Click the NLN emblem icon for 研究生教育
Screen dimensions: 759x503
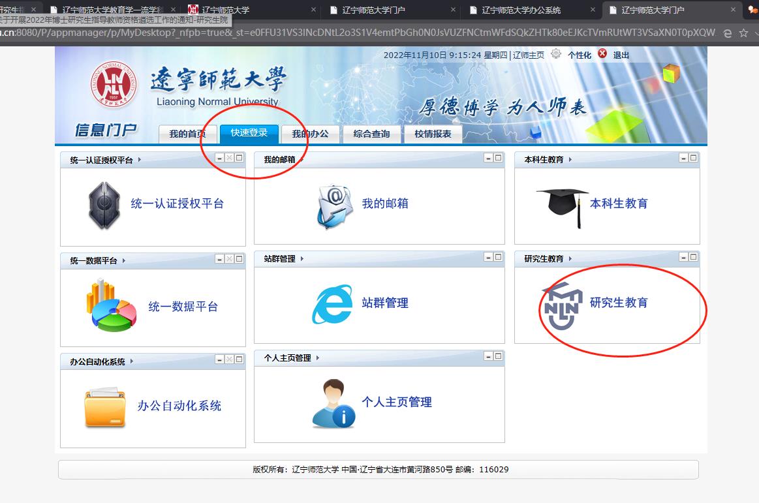point(561,306)
